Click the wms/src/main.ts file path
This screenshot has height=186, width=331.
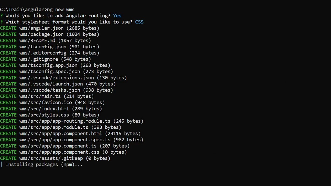[40, 96]
